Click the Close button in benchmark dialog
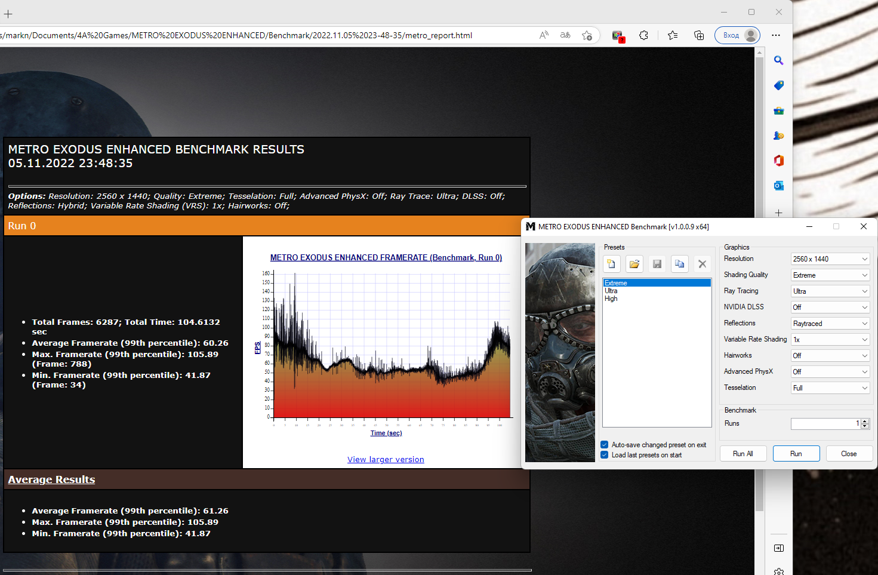The image size is (878, 575). (849, 454)
